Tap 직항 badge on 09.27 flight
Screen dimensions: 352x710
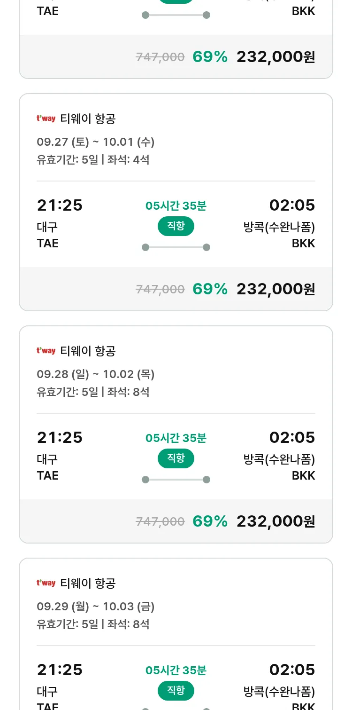pyautogui.click(x=176, y=226)
